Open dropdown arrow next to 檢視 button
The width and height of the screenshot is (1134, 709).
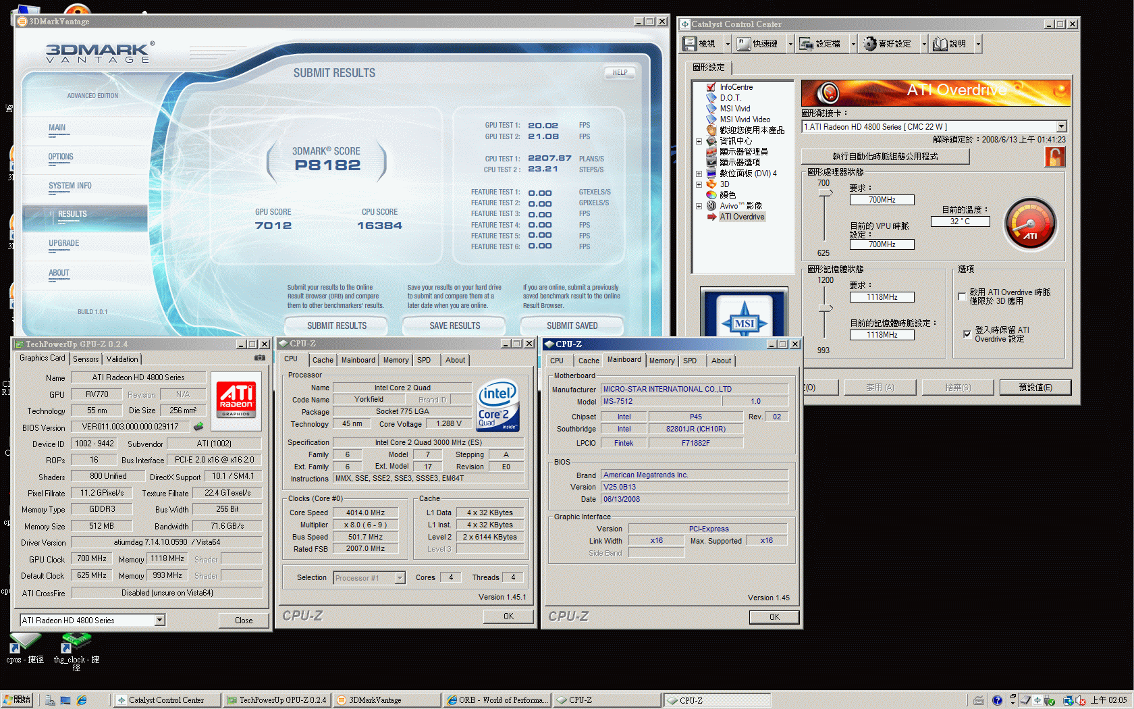[728, 44]
